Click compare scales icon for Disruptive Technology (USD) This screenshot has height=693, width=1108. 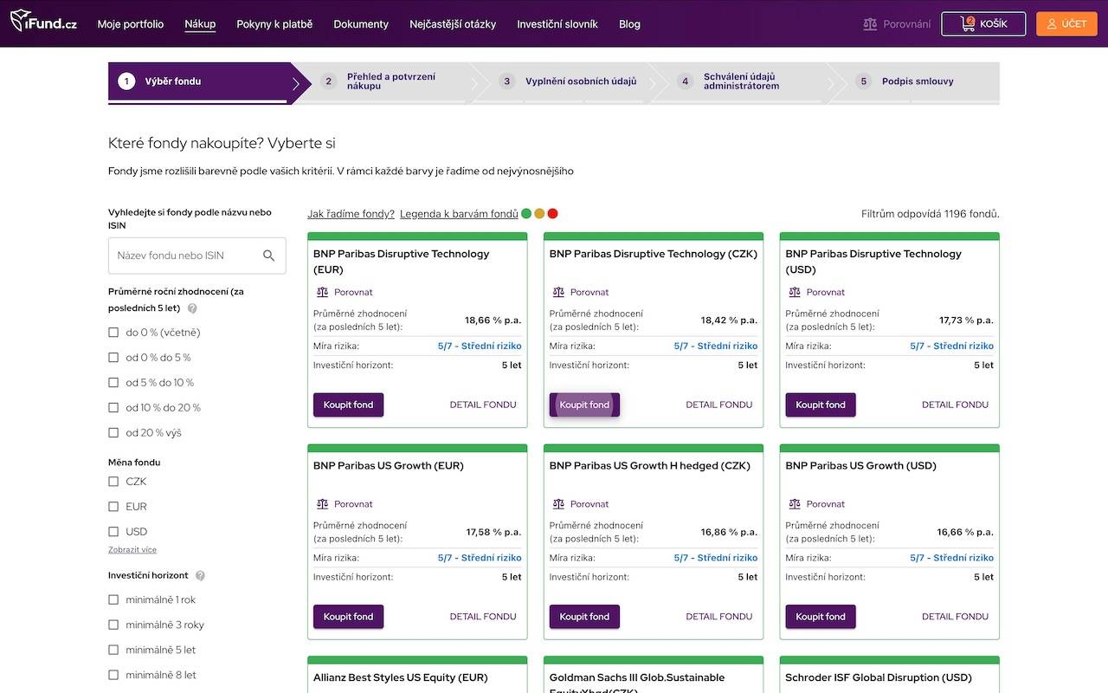click(795, 293)
